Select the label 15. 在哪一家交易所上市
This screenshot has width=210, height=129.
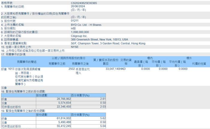click(x=16, y=47)
